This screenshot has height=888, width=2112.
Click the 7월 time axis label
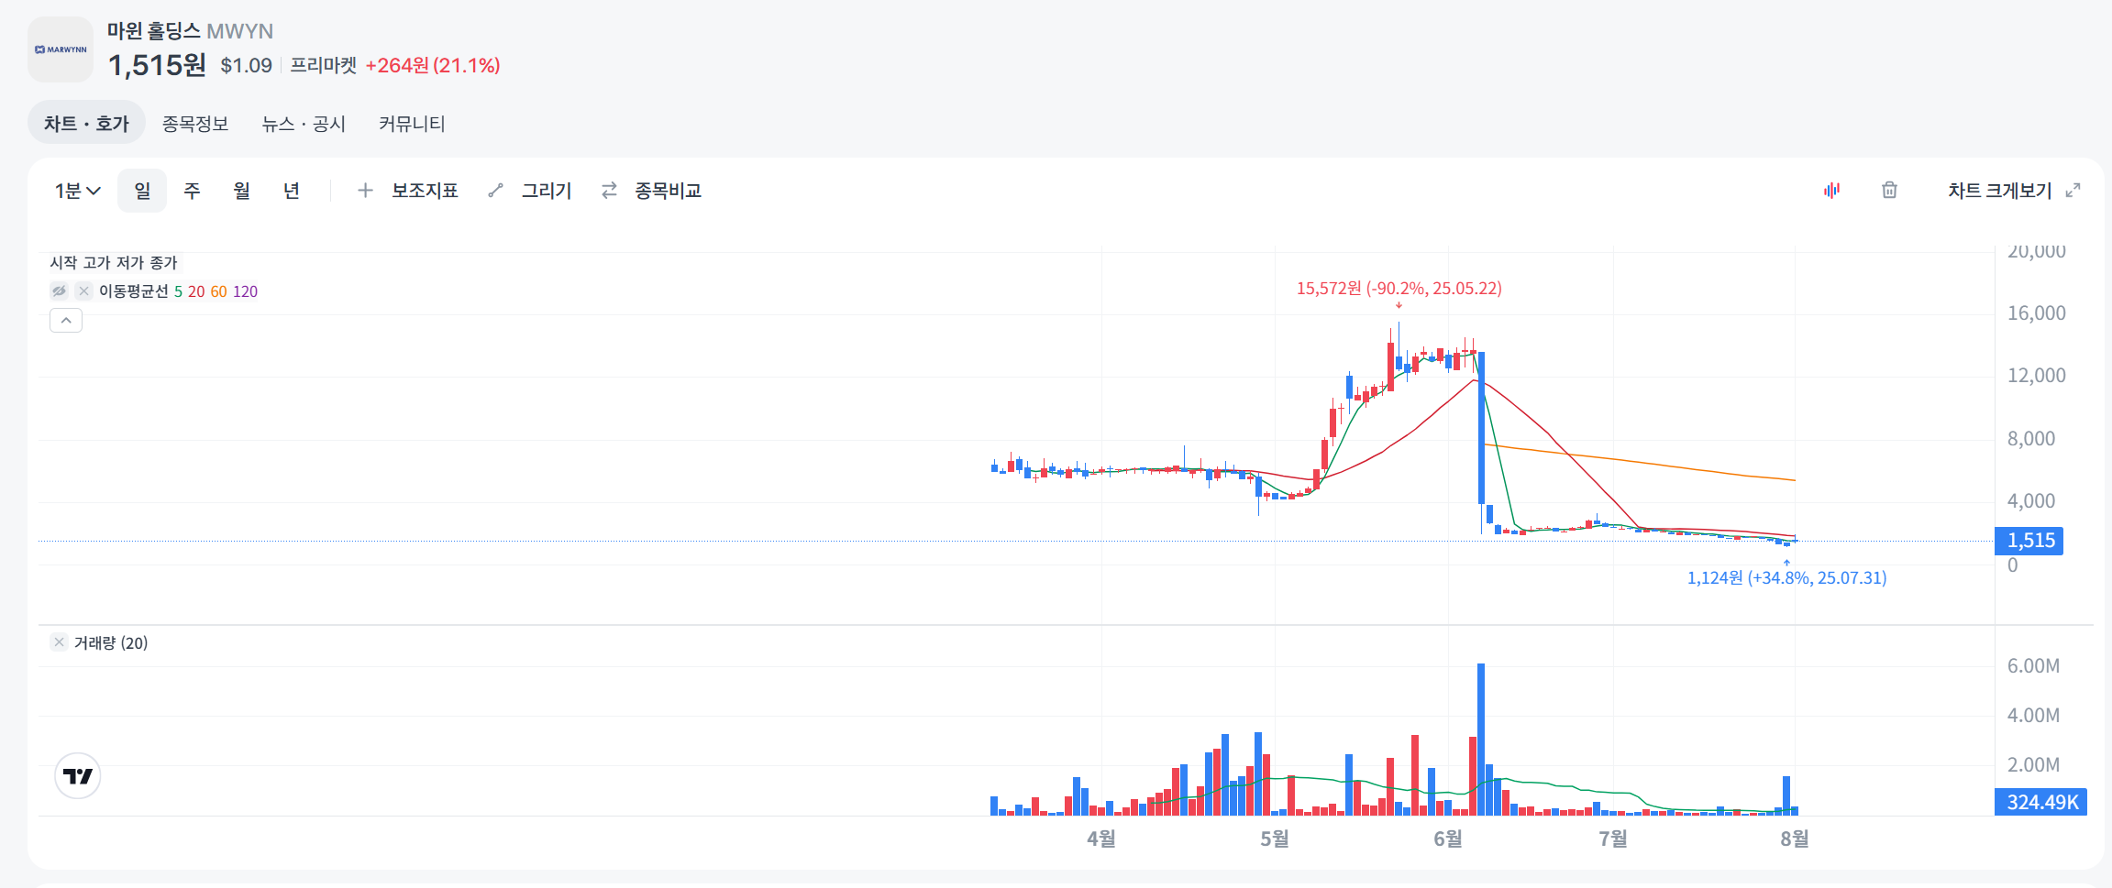click(1613, 839)
